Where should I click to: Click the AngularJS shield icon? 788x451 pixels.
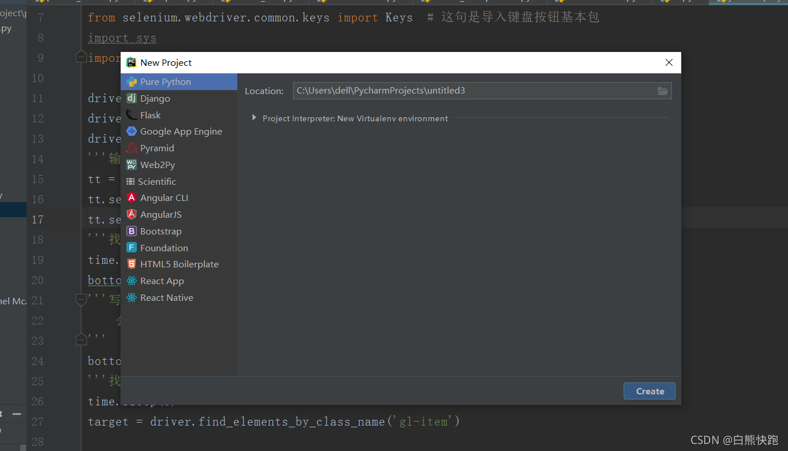[x=132, y=214]
